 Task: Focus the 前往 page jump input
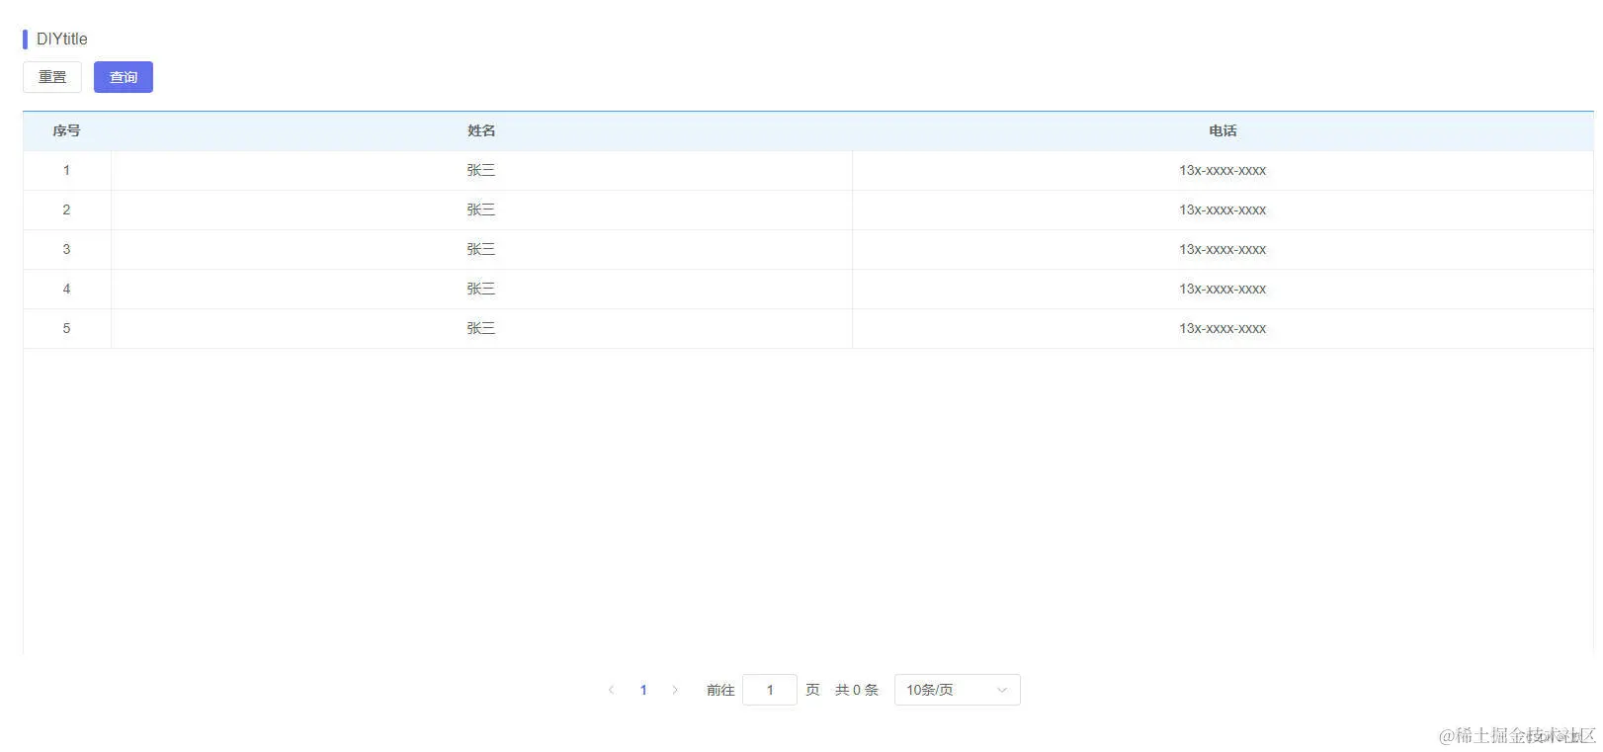click(x=770, y=690)
